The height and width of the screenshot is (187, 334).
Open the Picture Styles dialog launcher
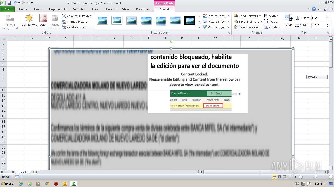click(x=229, y=33)
